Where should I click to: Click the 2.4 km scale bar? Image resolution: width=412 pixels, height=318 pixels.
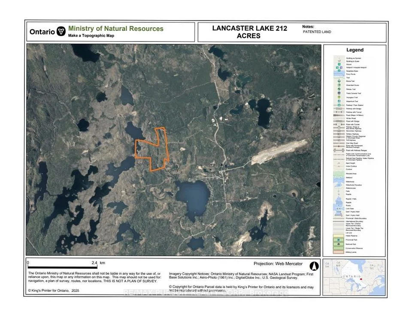coord(63,267)
